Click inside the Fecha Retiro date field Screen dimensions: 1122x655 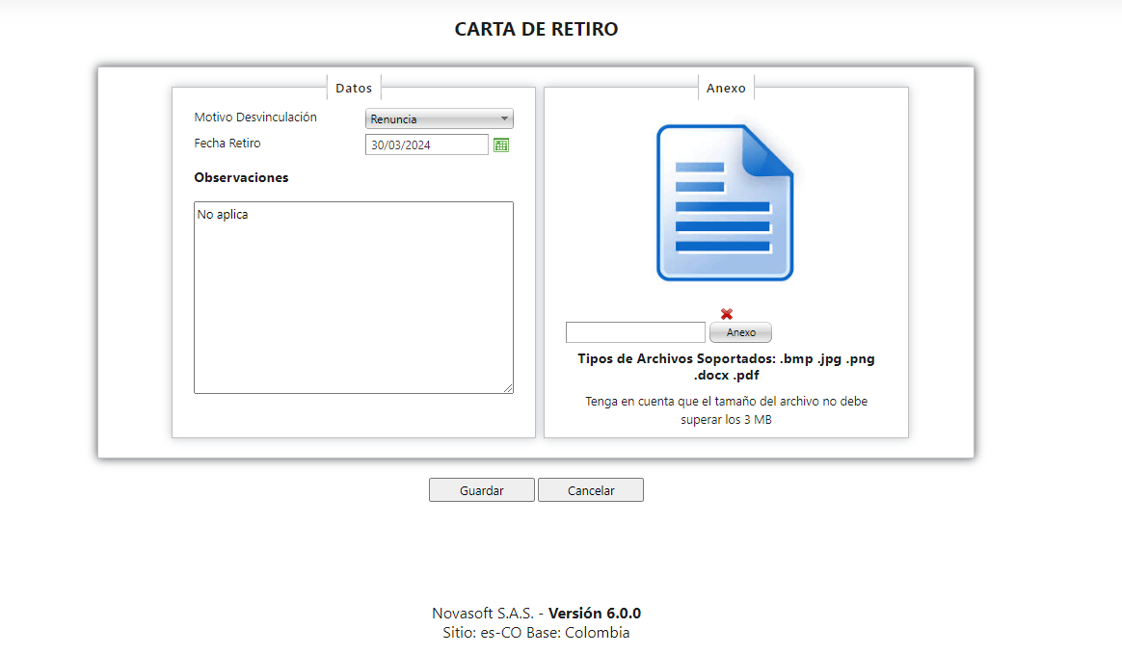pyautogui.click(x=426, y=144)
